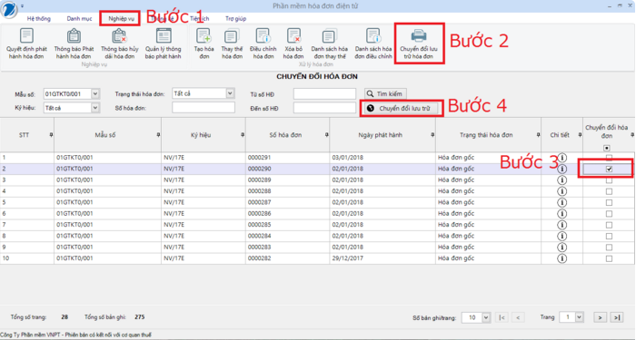
Task: Sort by Ký hiệu column header
Action: [201, 135]
